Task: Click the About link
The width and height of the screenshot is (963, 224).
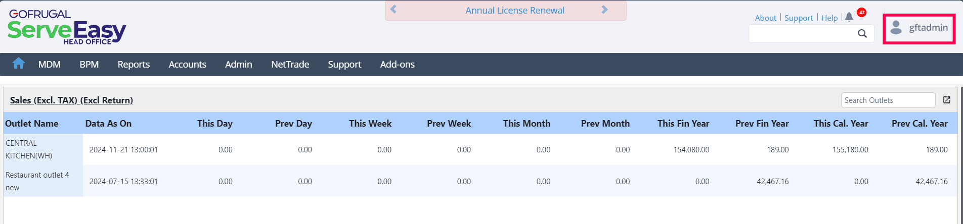Action: coord(765,18)
